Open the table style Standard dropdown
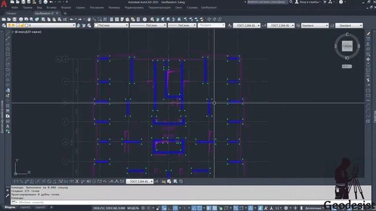Screen dimensions: 376x211 pos(315,25)
